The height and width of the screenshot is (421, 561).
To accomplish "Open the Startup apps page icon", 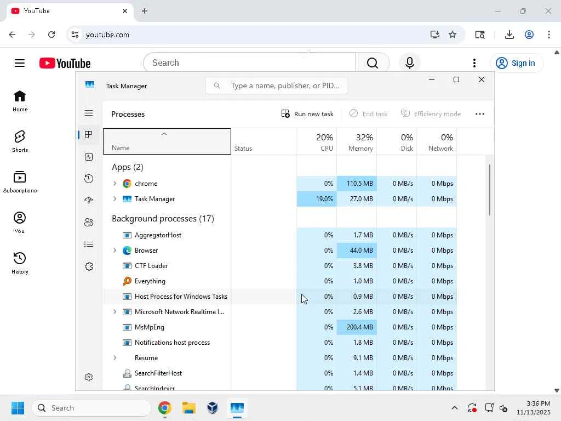I will (89, 201).
